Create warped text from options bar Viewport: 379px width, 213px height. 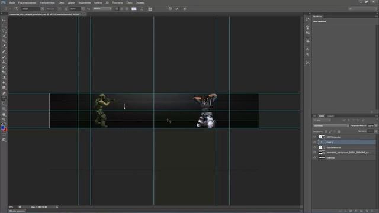pyautogui.click(x=142, y=9)
